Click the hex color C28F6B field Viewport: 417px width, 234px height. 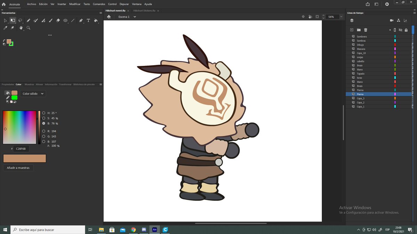(x=21, y=148)
